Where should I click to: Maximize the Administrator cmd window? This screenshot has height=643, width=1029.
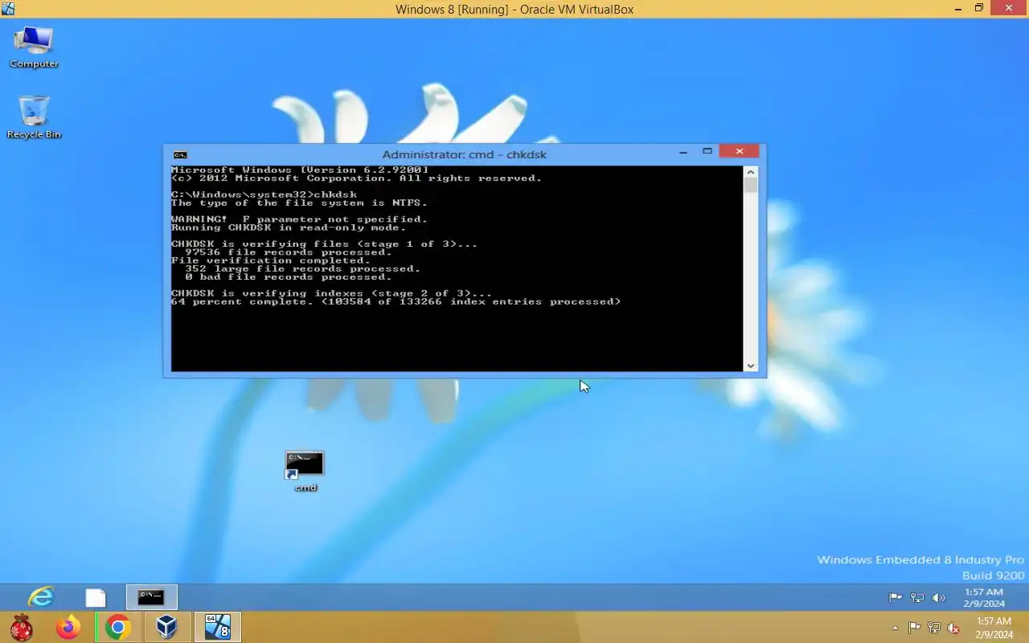pos(707,151)
